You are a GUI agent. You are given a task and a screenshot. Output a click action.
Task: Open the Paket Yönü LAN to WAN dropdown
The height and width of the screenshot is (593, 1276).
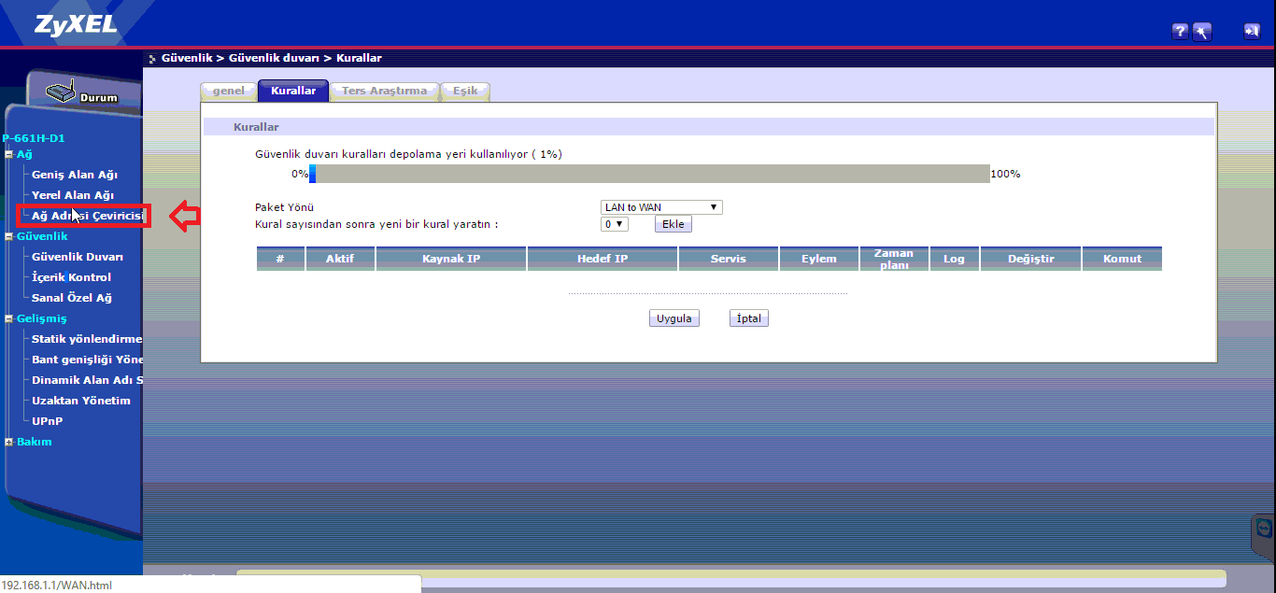[661, 207]
